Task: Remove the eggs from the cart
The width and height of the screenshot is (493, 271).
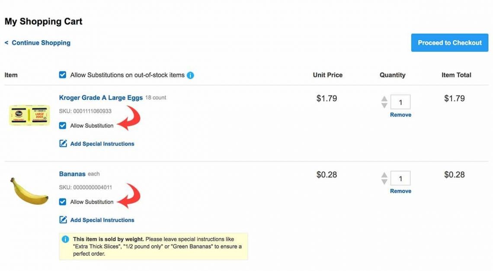Action: [x=400, y=115]
